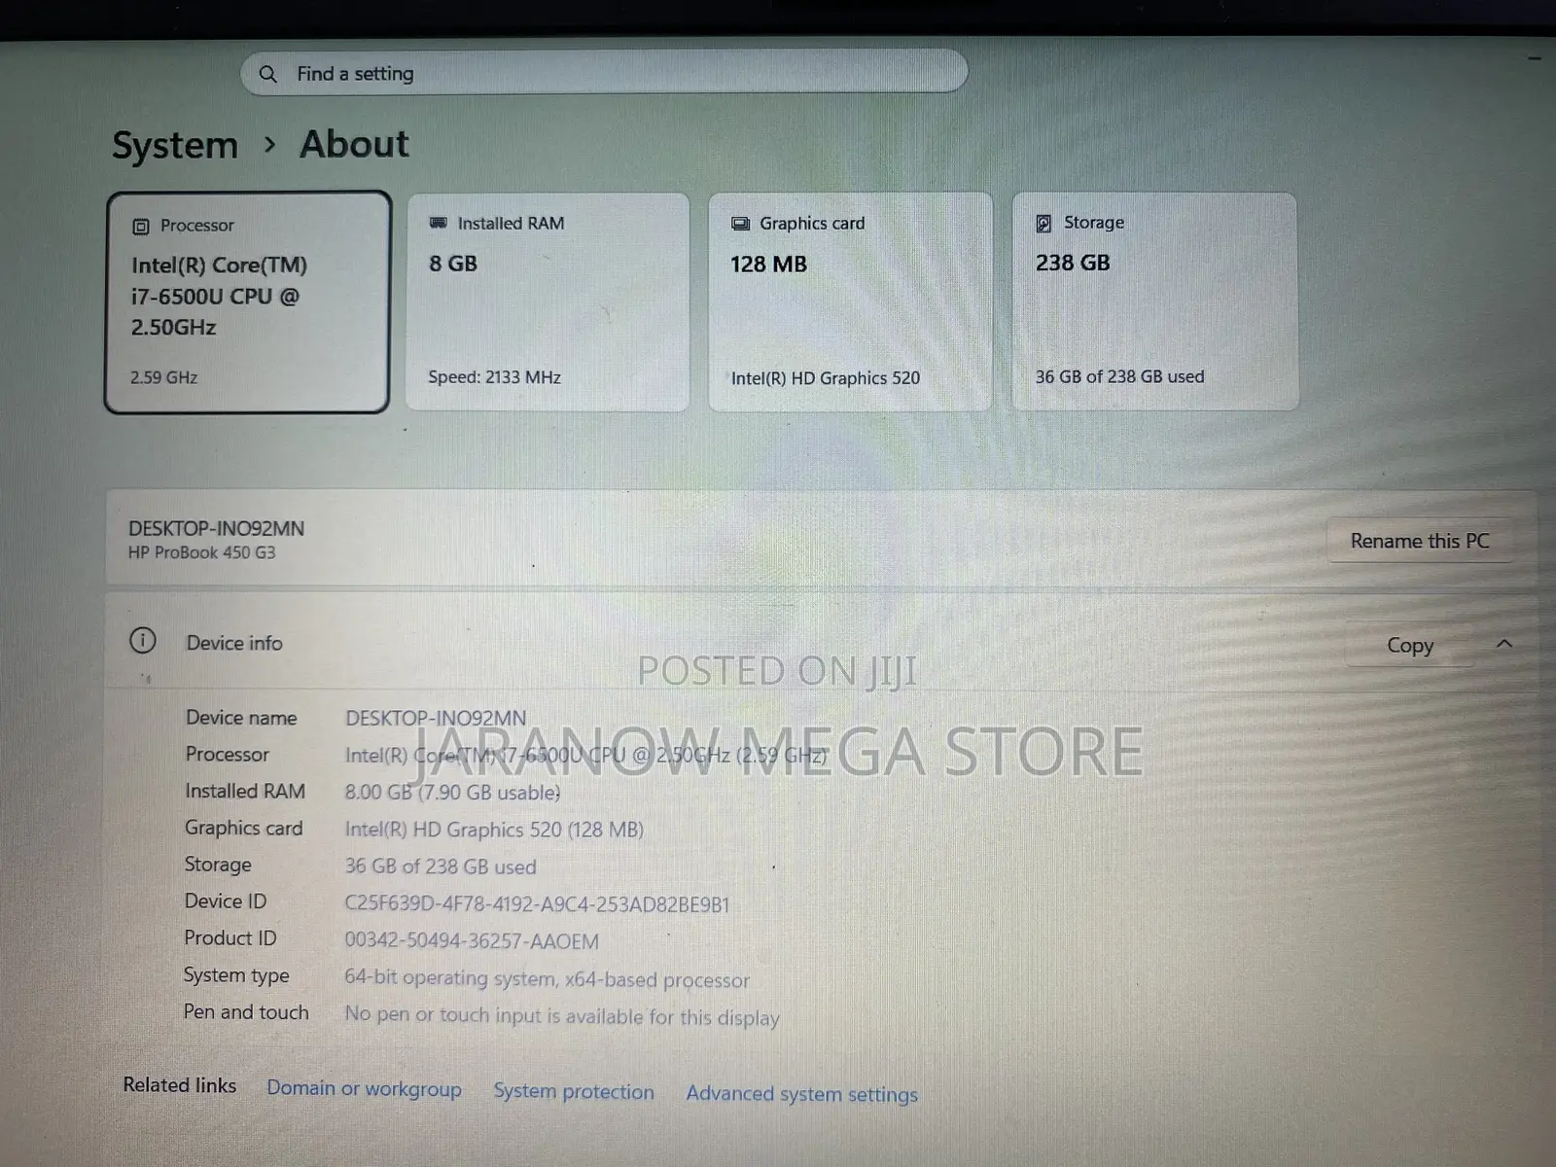Screen dimensions: 1556x1167
Task: Open Domain or workgroup link
Action: click(365, 1088)
